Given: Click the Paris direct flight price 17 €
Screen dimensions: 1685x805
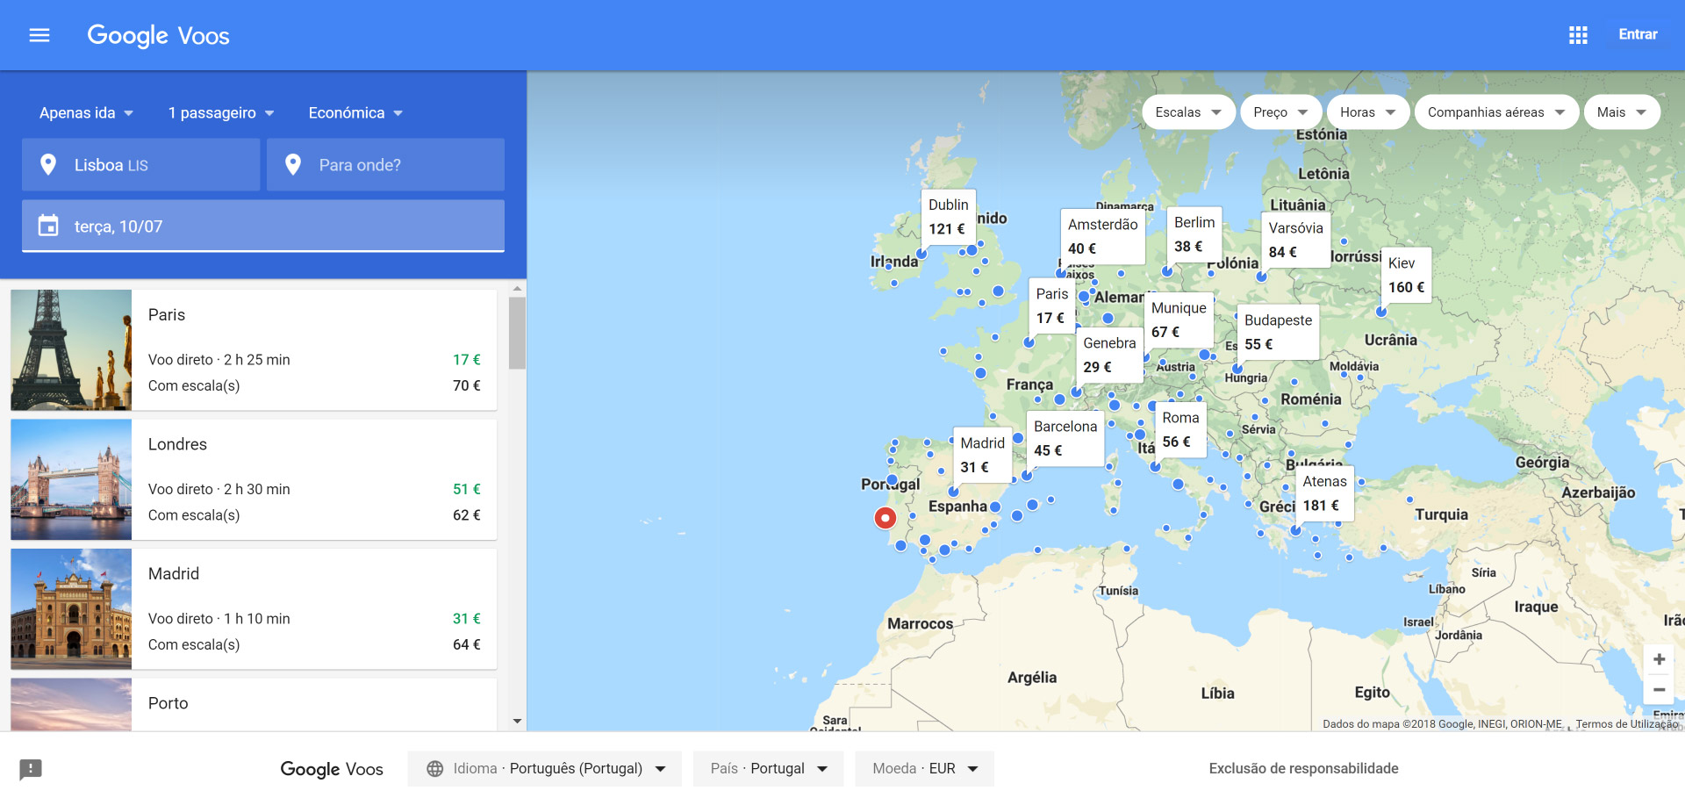Looking at the screenshot, I should 466,360.
